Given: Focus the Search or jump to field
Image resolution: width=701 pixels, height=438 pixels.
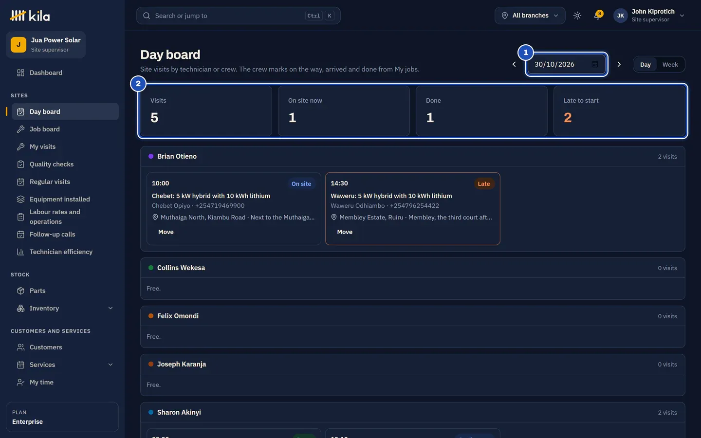Looking at the screenshot, I should 238,16.
